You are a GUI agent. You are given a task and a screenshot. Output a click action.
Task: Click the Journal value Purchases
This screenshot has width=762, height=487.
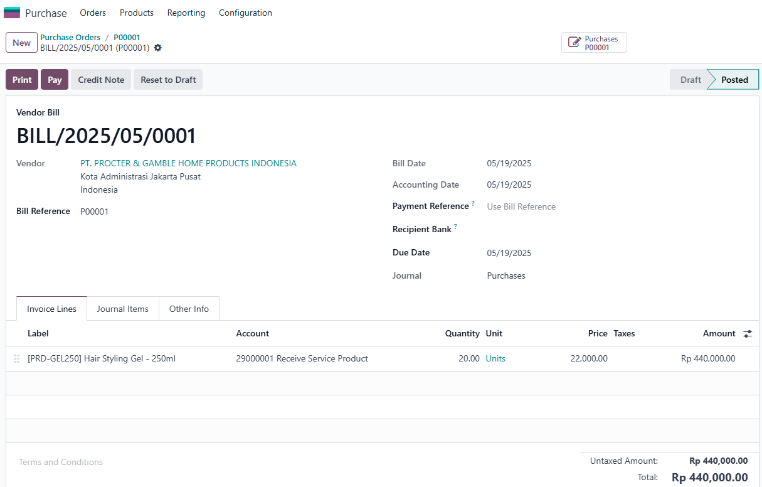[x=506, y=276]
